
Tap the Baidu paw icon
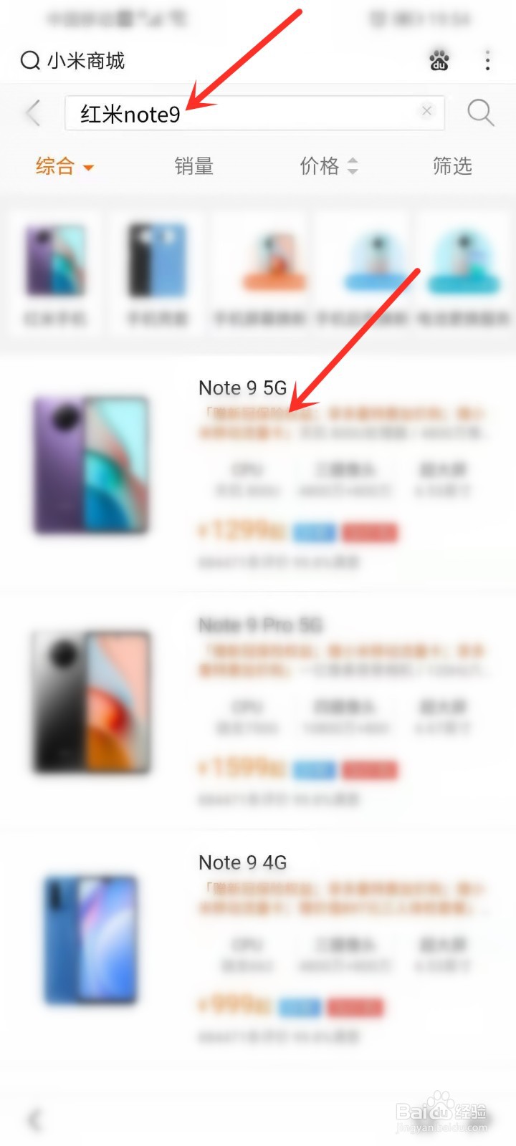[x=439, y=61]
